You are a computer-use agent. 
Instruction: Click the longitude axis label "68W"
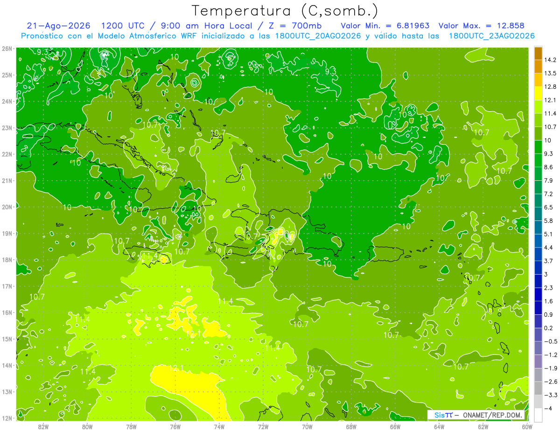[x=351, y=427]
